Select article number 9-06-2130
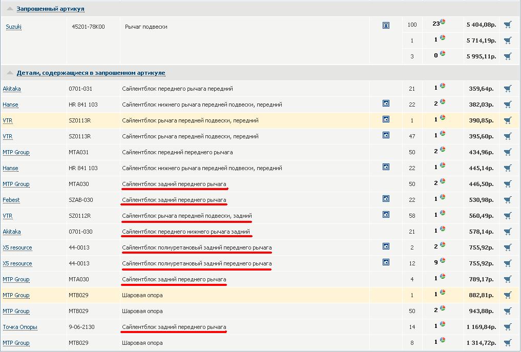Image resolution: width=521 pixels, height=352 pixels. click(82, 327)
